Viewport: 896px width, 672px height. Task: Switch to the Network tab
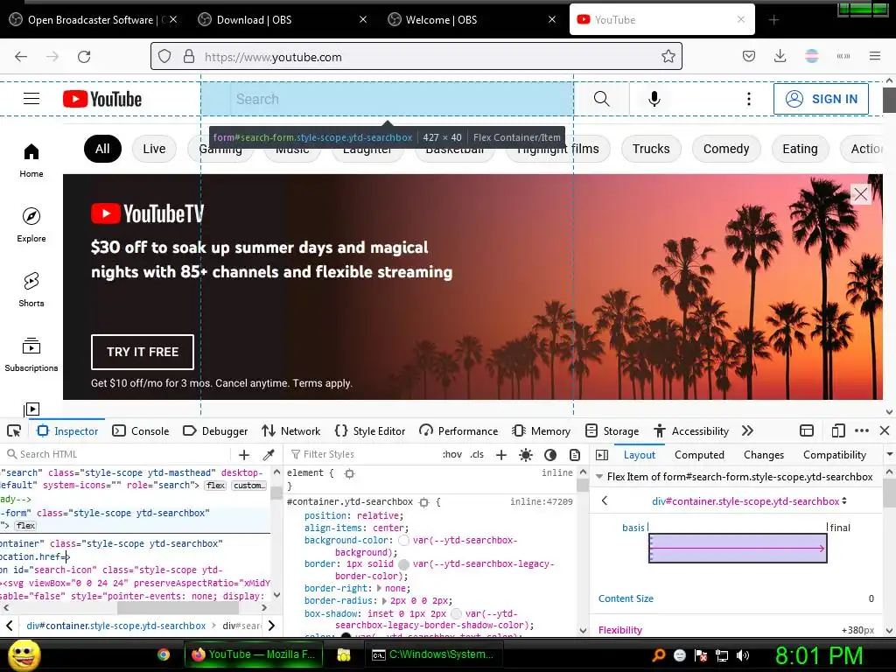tap(290, 430)
